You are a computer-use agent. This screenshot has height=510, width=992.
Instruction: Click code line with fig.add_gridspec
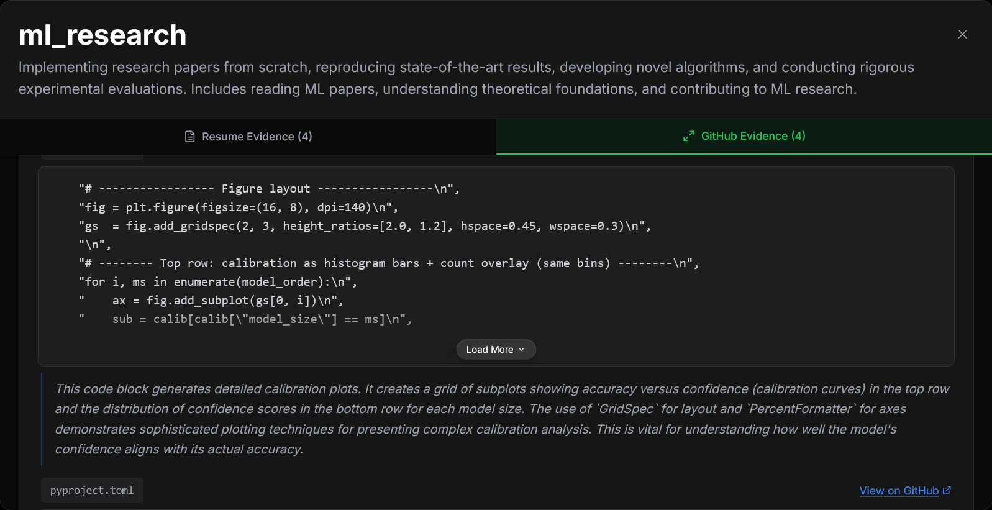(x=365, y=226)
